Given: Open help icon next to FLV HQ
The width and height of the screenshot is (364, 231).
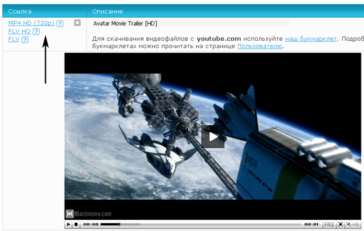Looking at the screenshot, I should (36, 31).
